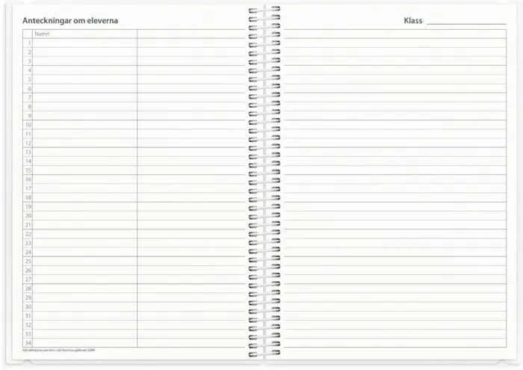
Task: Click the name cell in row 5
Action: (x=84, y=79)
